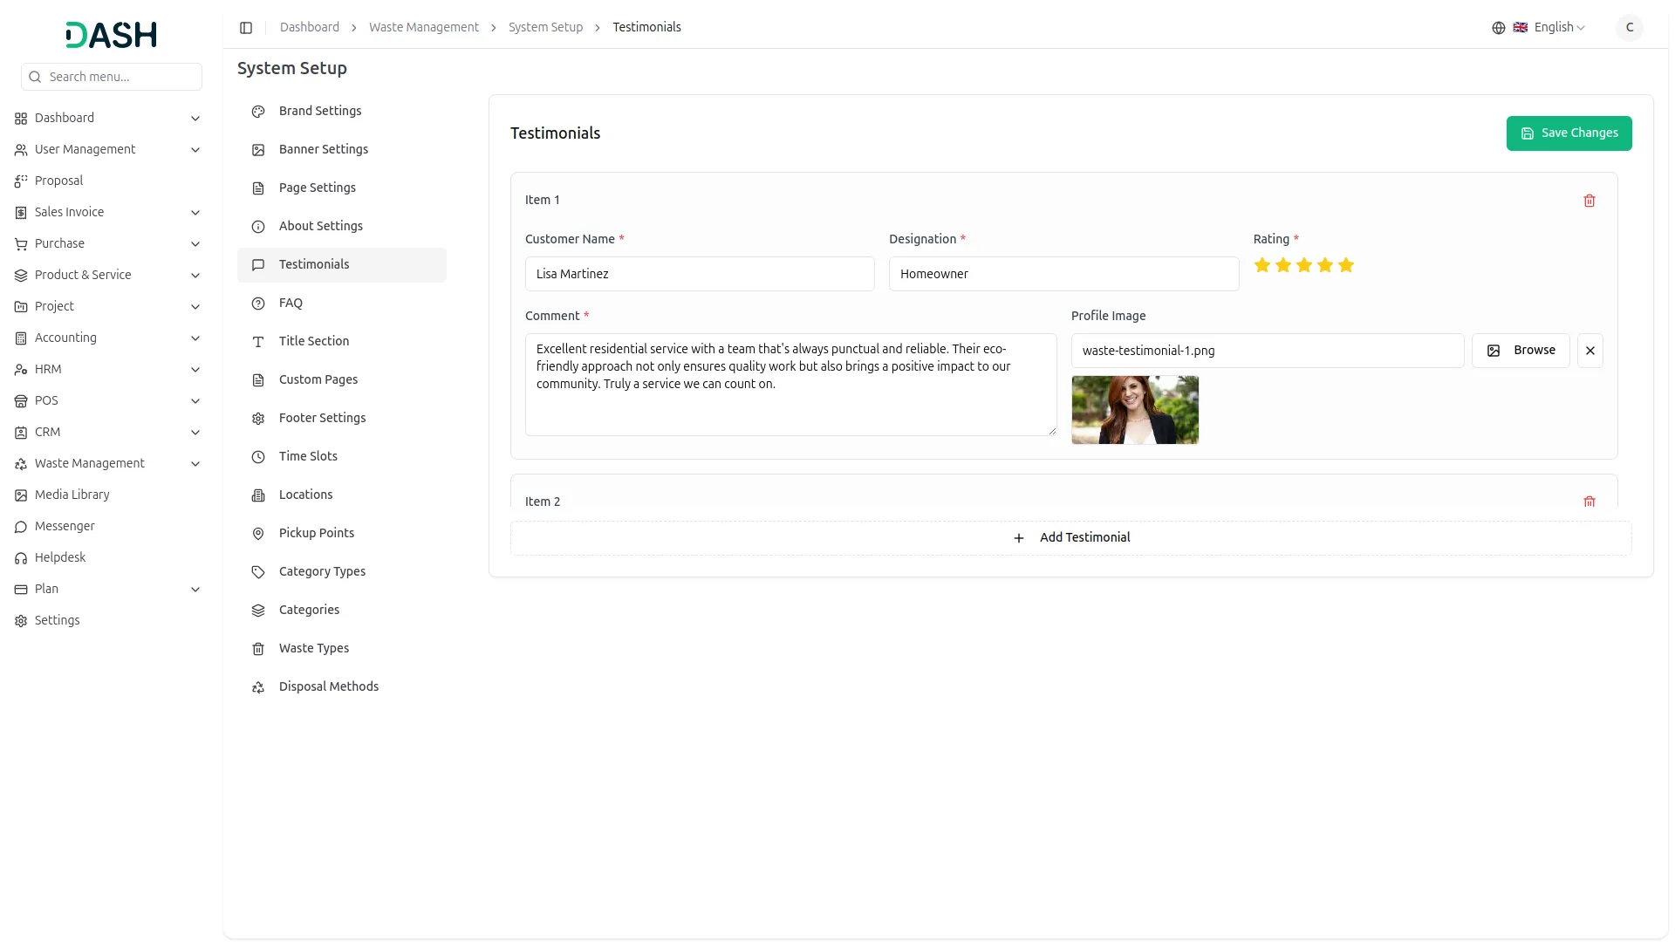Image resolution: width=1675 pixels, height=942 pixels.
Task: Click the Save Changes button
Action: 1568,133
